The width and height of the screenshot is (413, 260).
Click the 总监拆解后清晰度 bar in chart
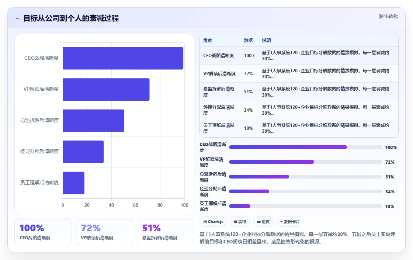coord(94,120)
